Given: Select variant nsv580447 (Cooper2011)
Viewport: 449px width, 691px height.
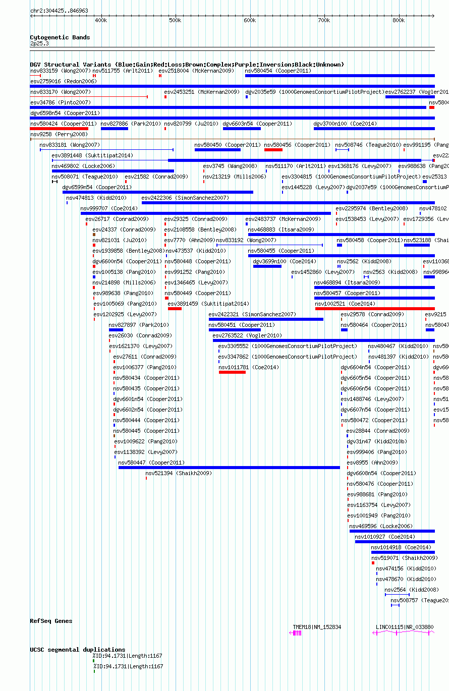Looking at the screenshot, I should tap(229, 468).
